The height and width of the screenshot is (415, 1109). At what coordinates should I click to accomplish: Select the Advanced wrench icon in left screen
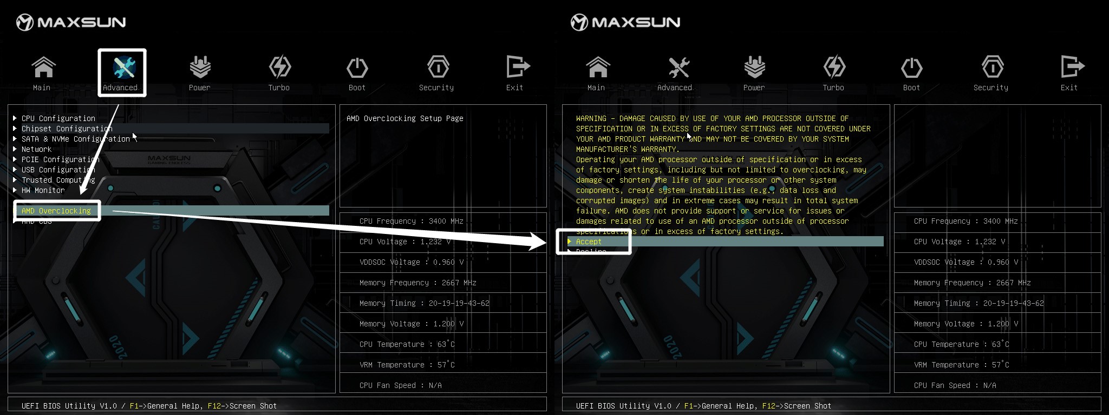[123, 68]
